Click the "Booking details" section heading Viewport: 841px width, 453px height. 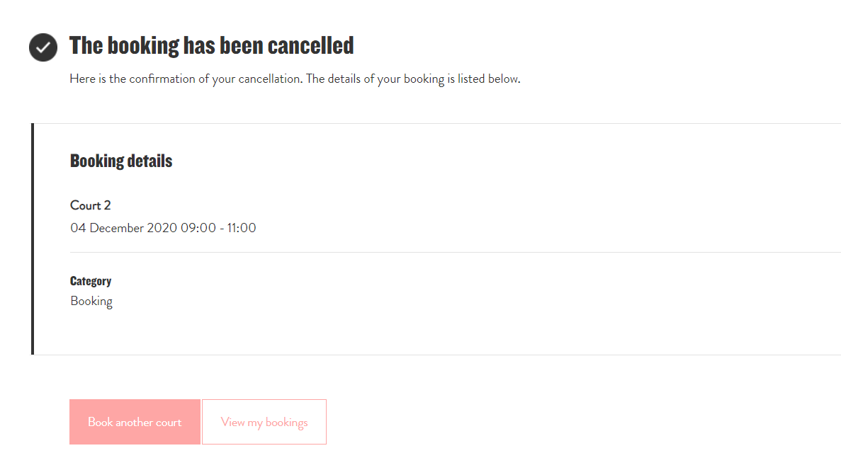[121, 161]
